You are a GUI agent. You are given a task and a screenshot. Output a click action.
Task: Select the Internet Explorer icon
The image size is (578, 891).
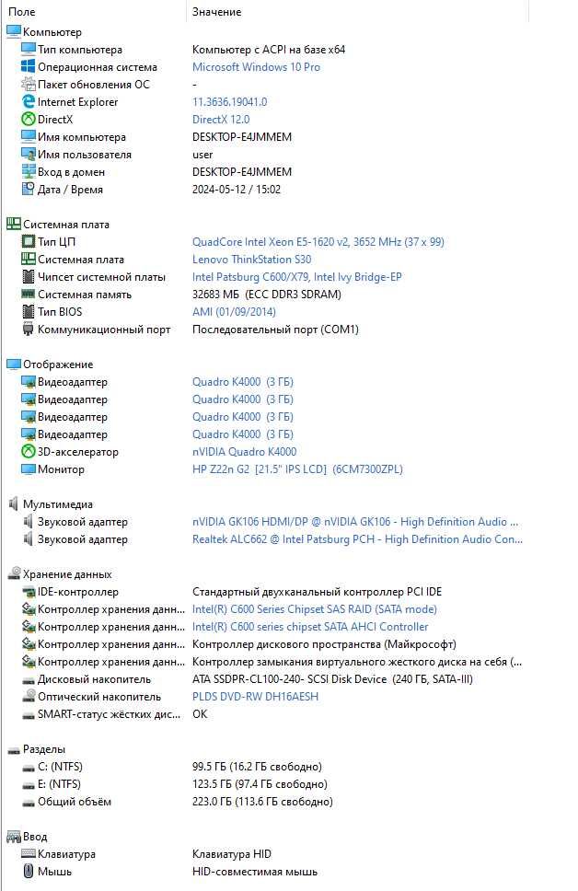(x=29, y=102)
